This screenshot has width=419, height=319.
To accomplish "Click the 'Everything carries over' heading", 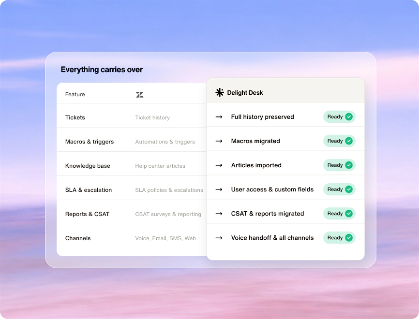I will point(102,70).
